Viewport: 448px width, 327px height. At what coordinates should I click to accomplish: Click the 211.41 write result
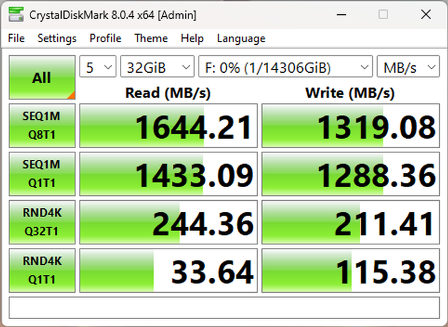click(x=350, y=222)
